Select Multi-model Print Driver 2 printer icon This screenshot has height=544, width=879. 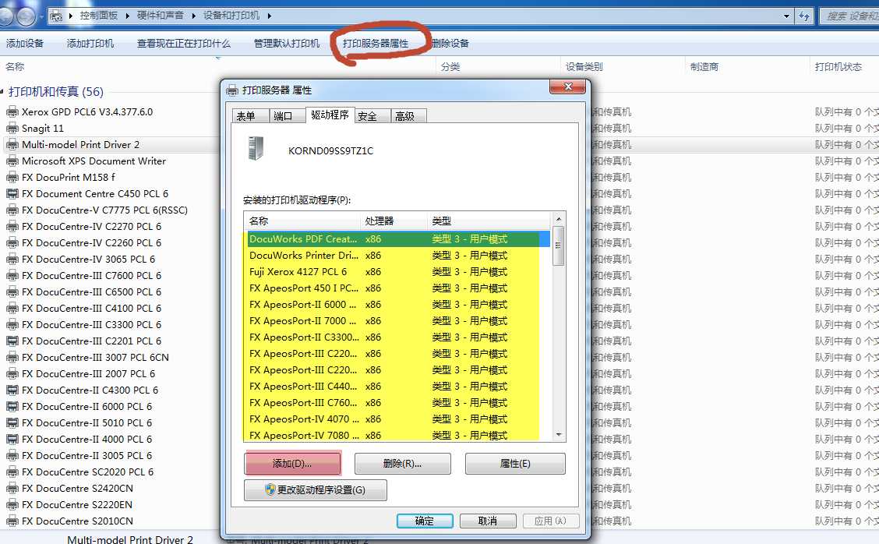click(12, 144)
